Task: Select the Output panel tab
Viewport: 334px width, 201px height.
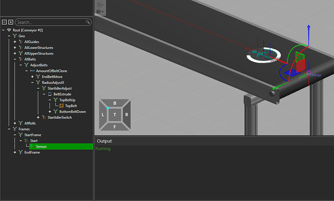Action: pos(105,141)
